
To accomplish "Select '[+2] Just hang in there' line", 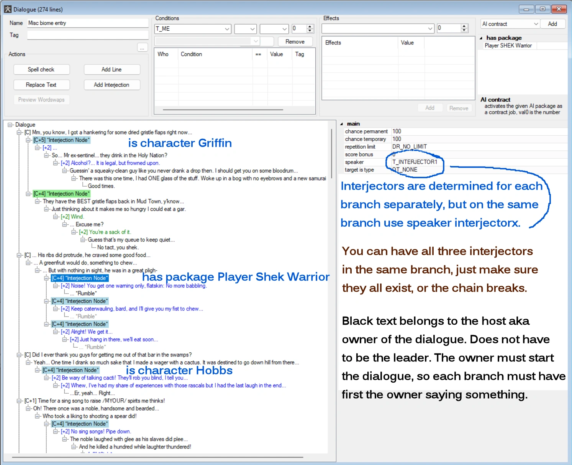I will 114,339.
